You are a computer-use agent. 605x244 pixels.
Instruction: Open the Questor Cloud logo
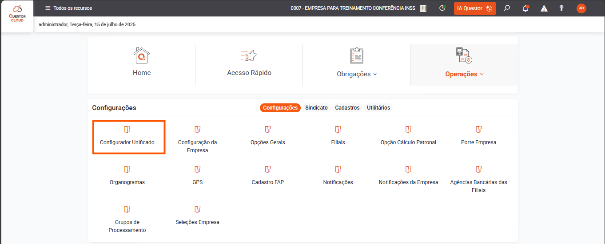point(17,14)
